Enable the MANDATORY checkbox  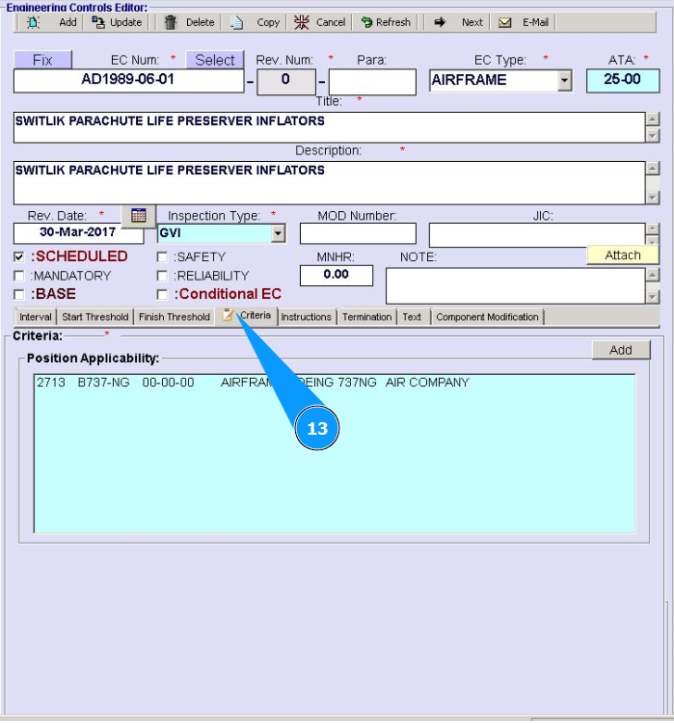pos(19,276)
